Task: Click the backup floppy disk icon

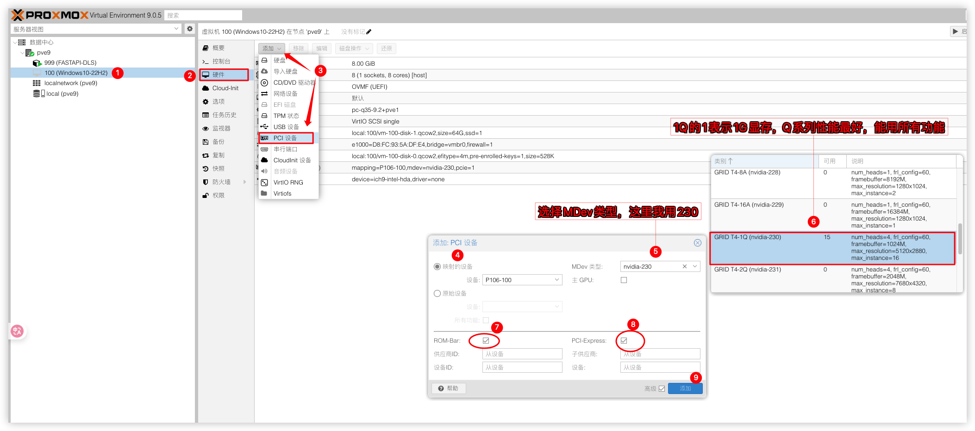Action: click(206, 142)
